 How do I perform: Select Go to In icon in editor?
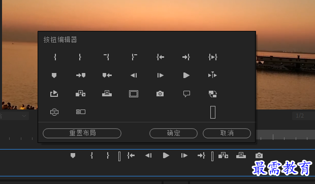[161, 57]
